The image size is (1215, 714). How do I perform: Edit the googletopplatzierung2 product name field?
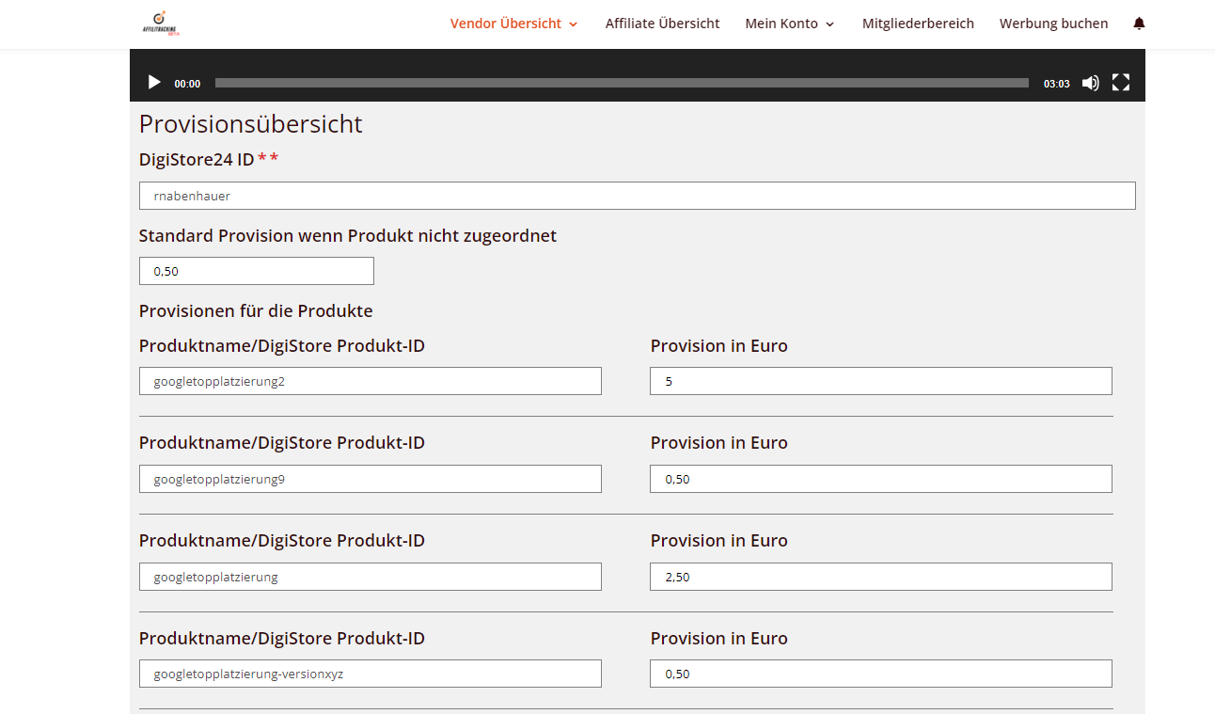[x=370, y=381]
